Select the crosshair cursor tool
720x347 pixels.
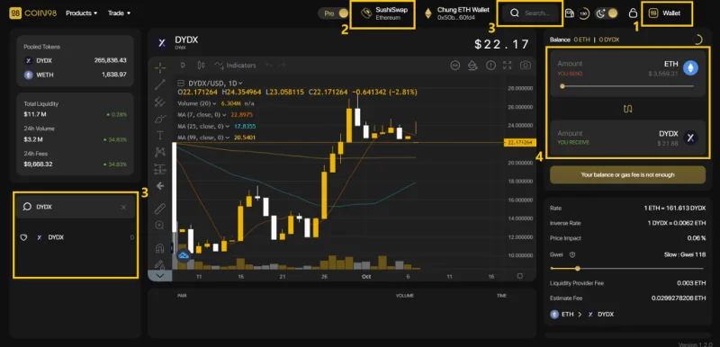(x=160, y=67)
